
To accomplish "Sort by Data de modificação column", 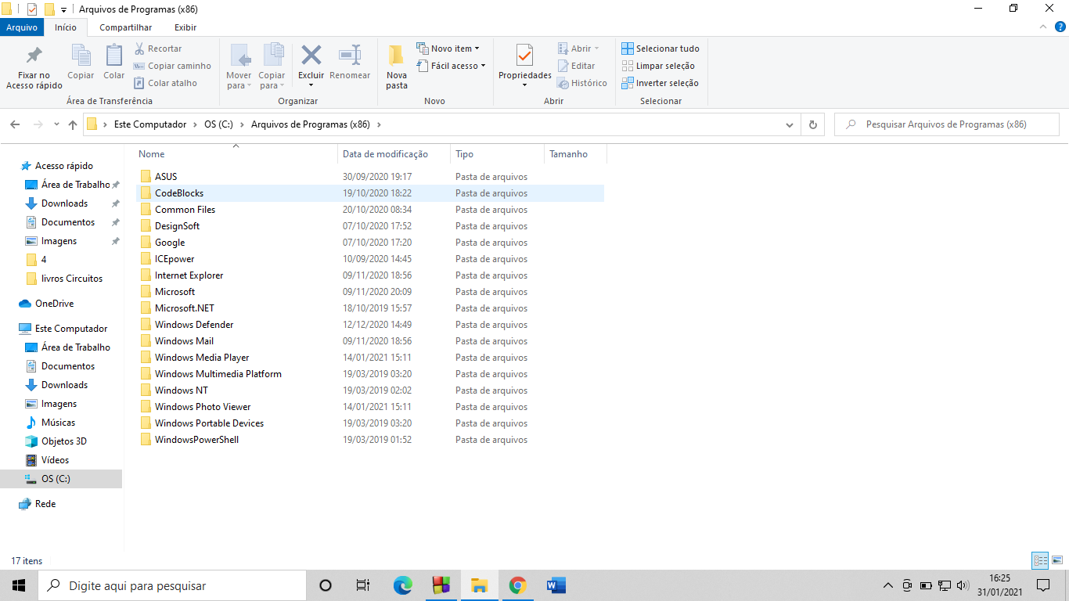I will pyautogui.click(x=394, y=154).
